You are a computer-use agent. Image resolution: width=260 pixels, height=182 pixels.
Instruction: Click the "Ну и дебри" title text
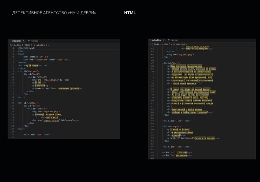click(32, 66)
